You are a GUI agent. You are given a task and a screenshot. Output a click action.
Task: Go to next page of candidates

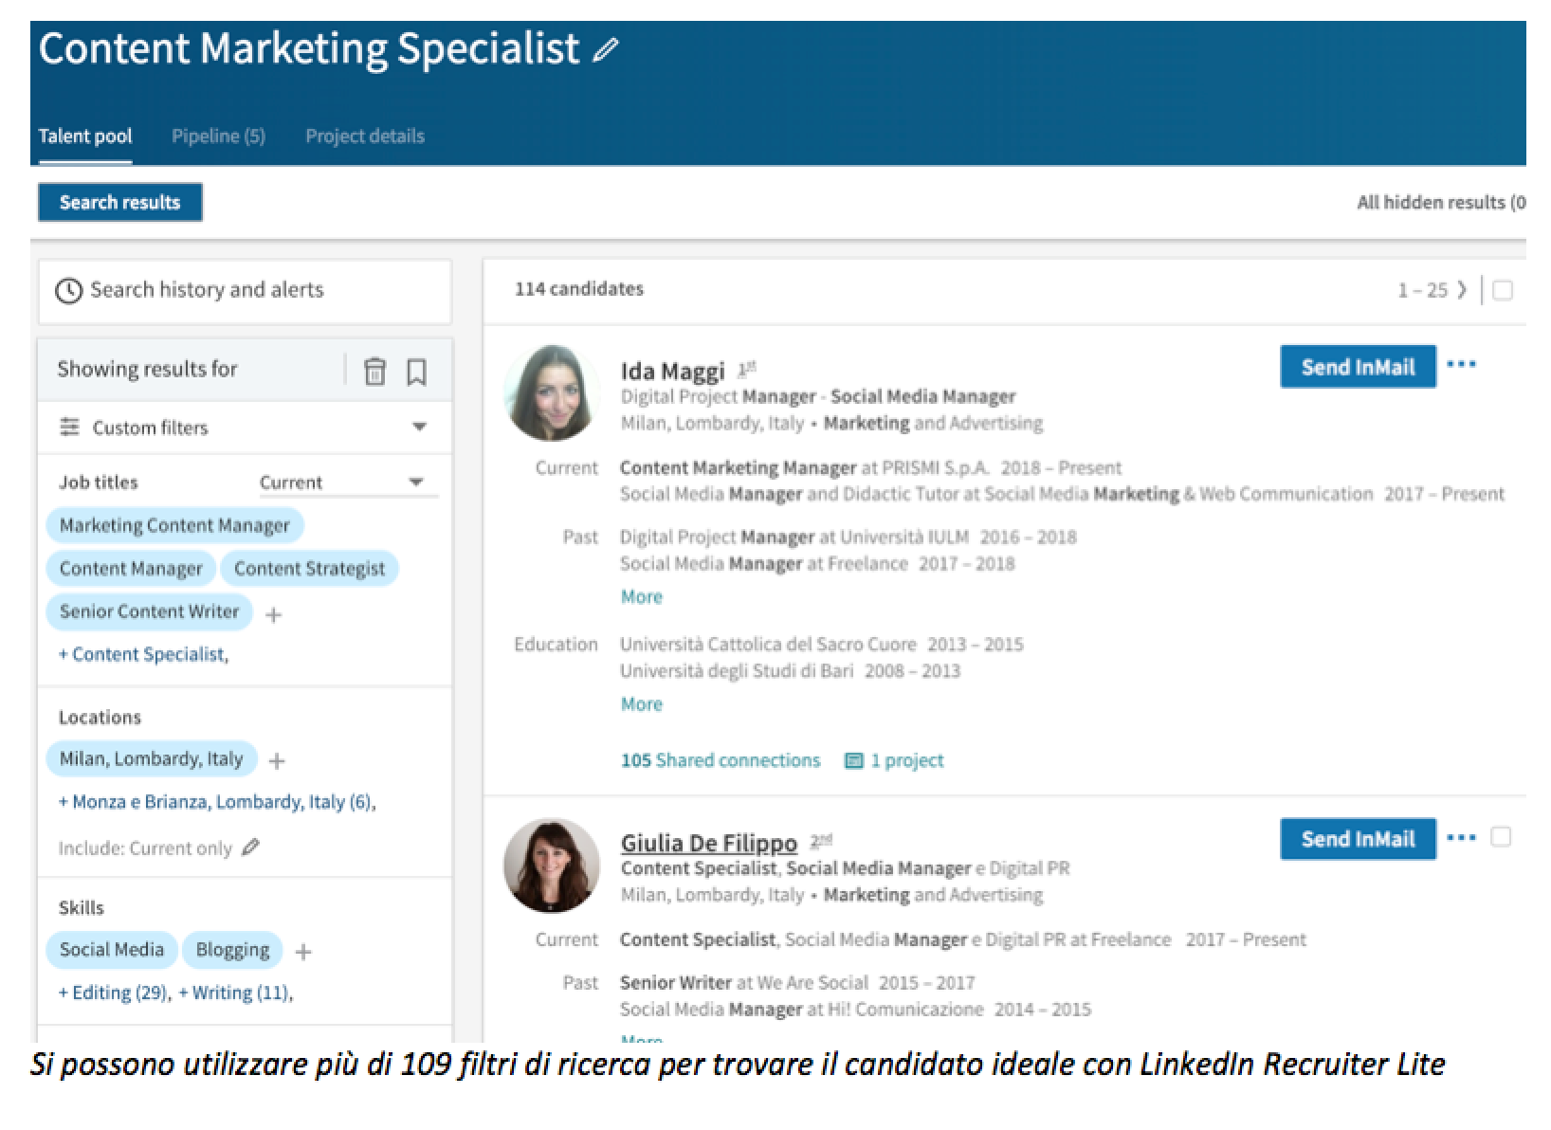point(1461,290)
